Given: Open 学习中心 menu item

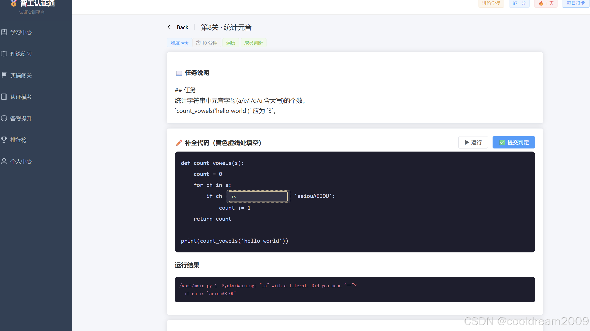Looking at the screenshot, I should pyautogui.click(x=36, y=32).
